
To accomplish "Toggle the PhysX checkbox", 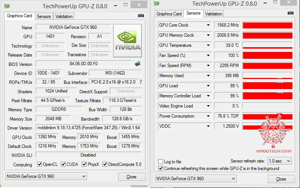I will pyautogui.click(x=84, y=164).
